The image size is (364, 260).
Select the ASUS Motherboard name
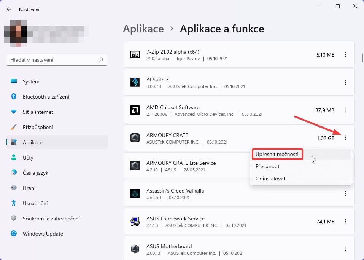pos(169,246)
